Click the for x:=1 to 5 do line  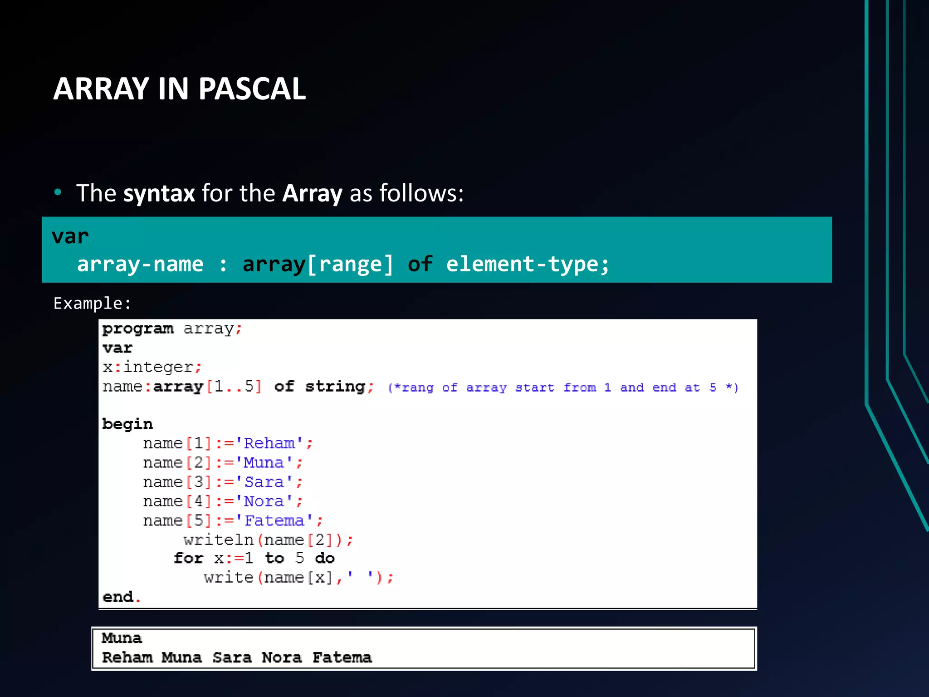(x=254, y=558)
